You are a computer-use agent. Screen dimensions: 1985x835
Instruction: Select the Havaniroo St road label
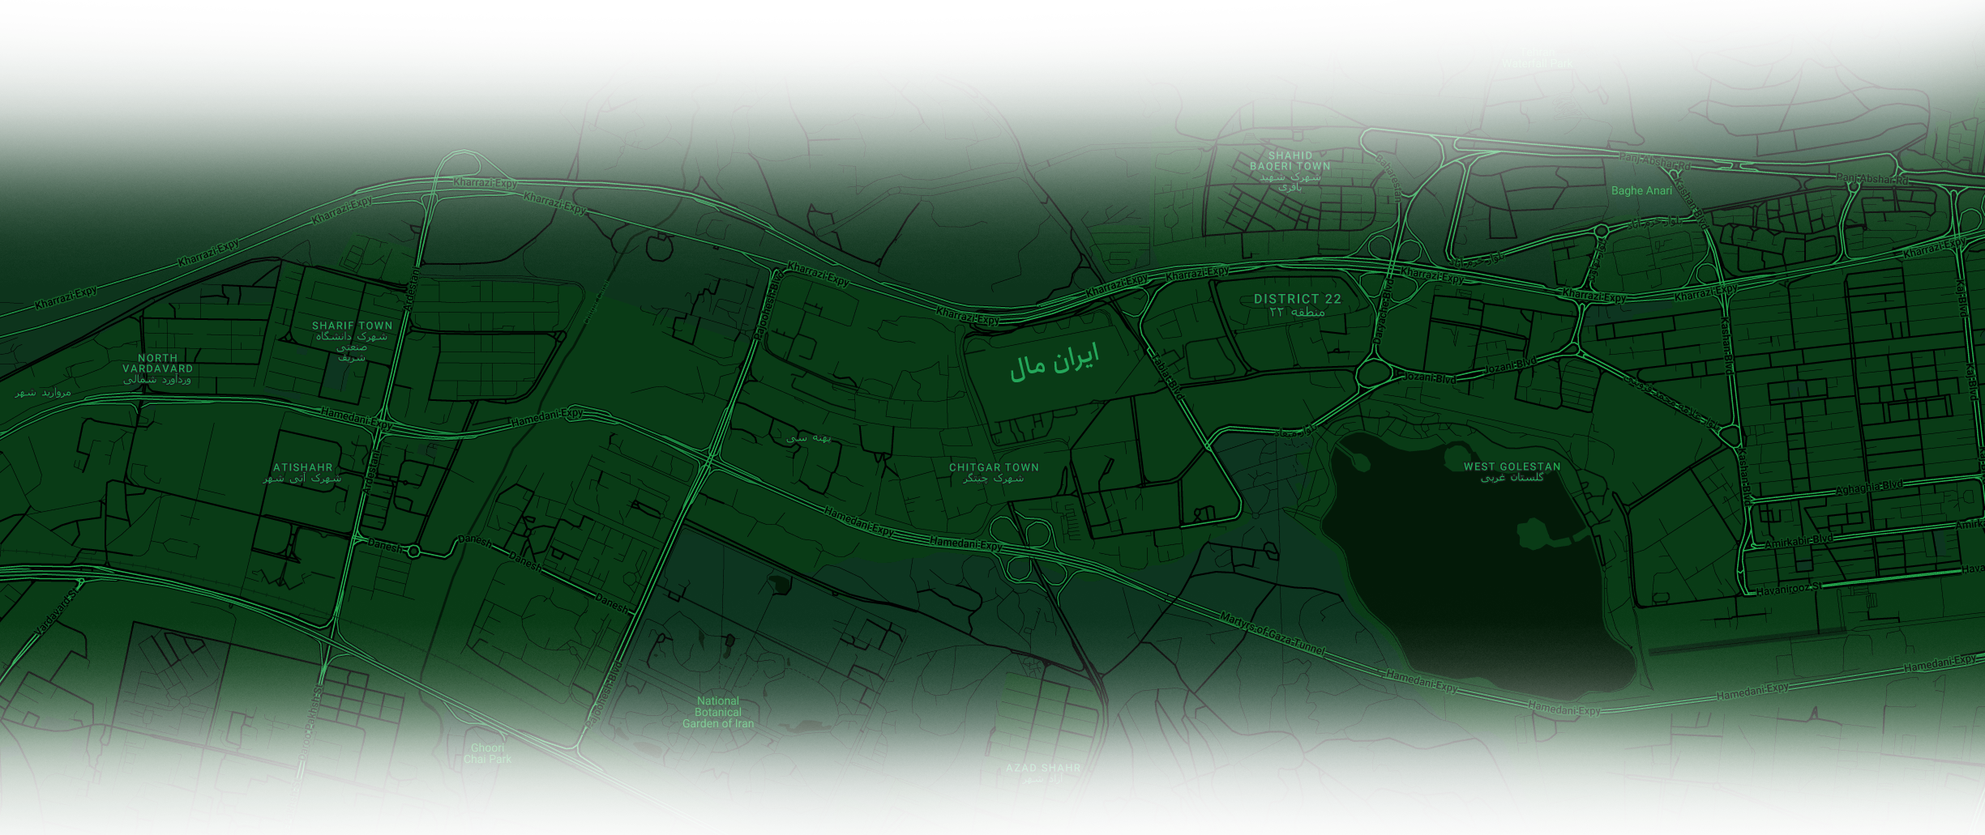1788,590
